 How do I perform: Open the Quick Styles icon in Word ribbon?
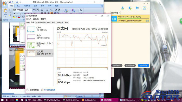click(66, 11)
